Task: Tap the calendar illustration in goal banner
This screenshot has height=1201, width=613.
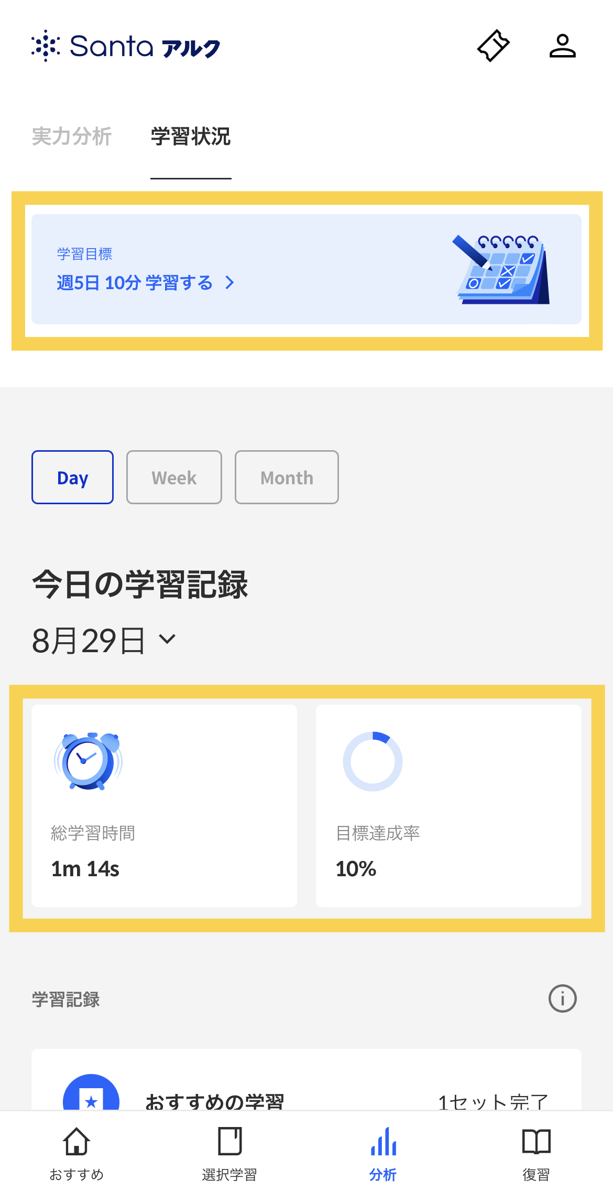Action: [501, 270]
